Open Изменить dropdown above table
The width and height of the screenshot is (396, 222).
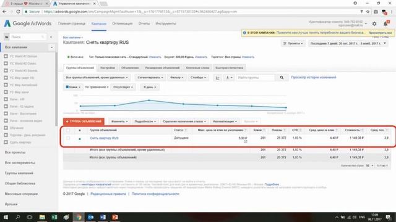(x=119, y=121)
